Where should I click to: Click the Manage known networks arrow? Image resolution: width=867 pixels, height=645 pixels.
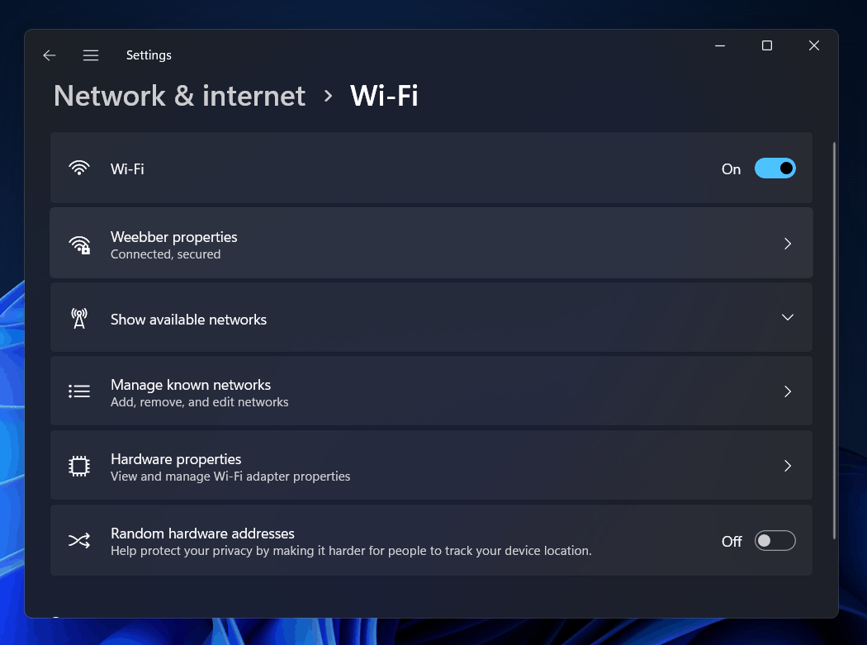787,391
